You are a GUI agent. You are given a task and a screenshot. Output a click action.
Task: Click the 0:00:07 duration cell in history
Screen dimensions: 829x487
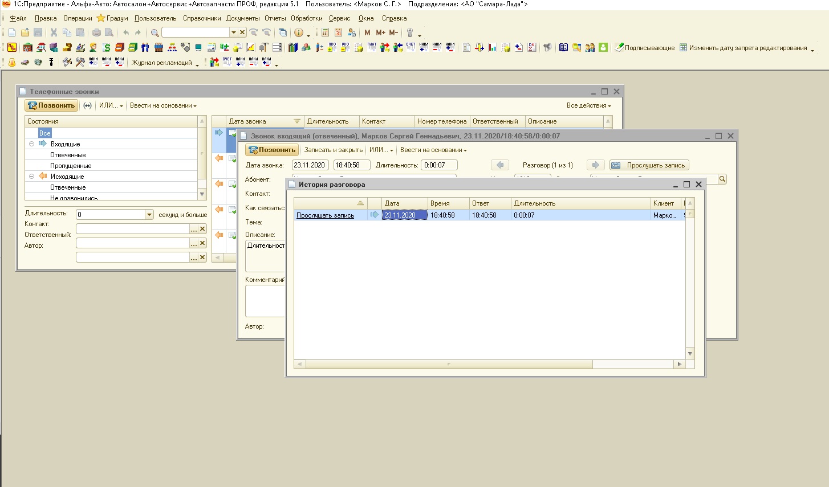tap(580, 215)
